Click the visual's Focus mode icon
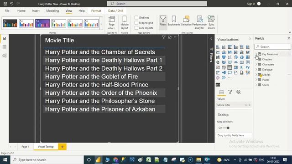Image resolution: width=292 pixels, height=164 pixels. coord(170,37)
